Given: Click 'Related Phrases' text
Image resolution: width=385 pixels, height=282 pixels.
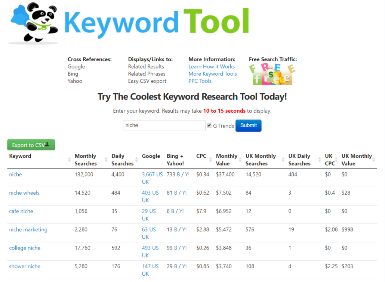Looking at the screenshot, I should [147, 74].
